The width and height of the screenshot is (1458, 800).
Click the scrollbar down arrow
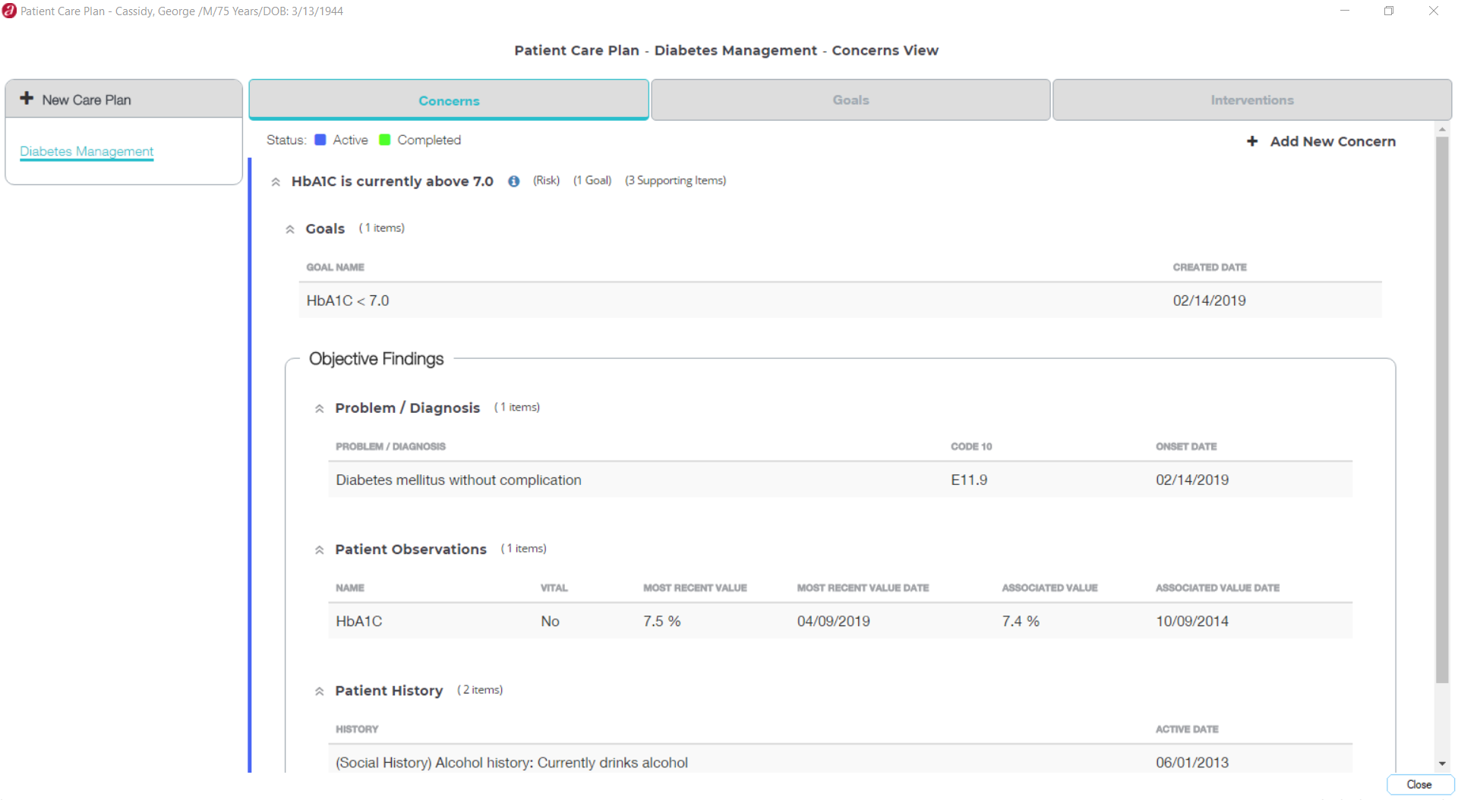coord(1441,764)
